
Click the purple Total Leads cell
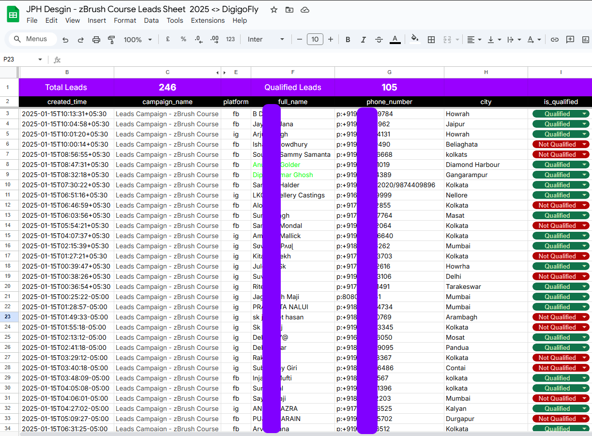click(66, 88)
